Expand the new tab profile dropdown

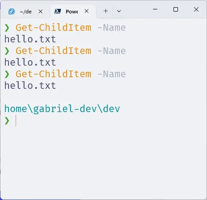coord(119,11)
